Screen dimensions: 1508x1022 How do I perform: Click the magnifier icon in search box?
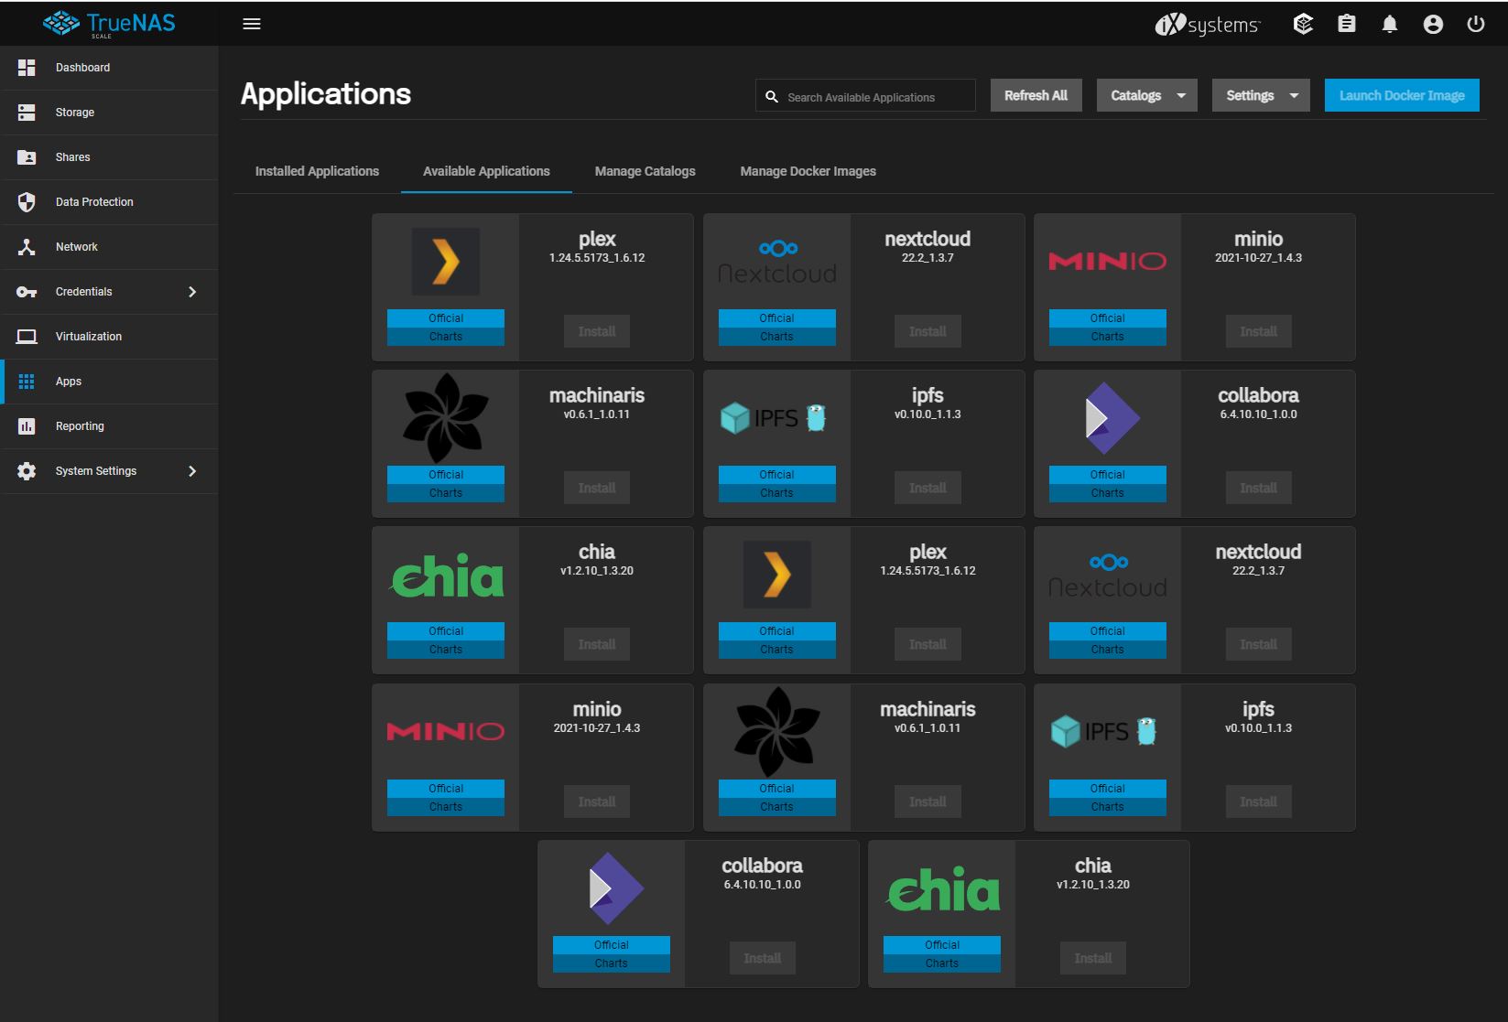[x=772, y=96]
